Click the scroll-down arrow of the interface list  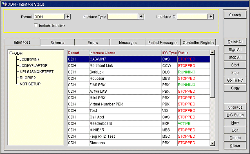point(212,143)
